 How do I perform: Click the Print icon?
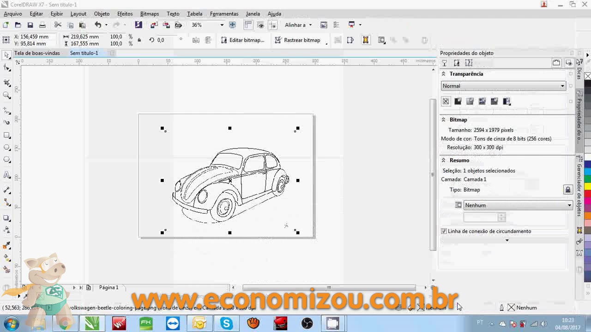[42, 25]
